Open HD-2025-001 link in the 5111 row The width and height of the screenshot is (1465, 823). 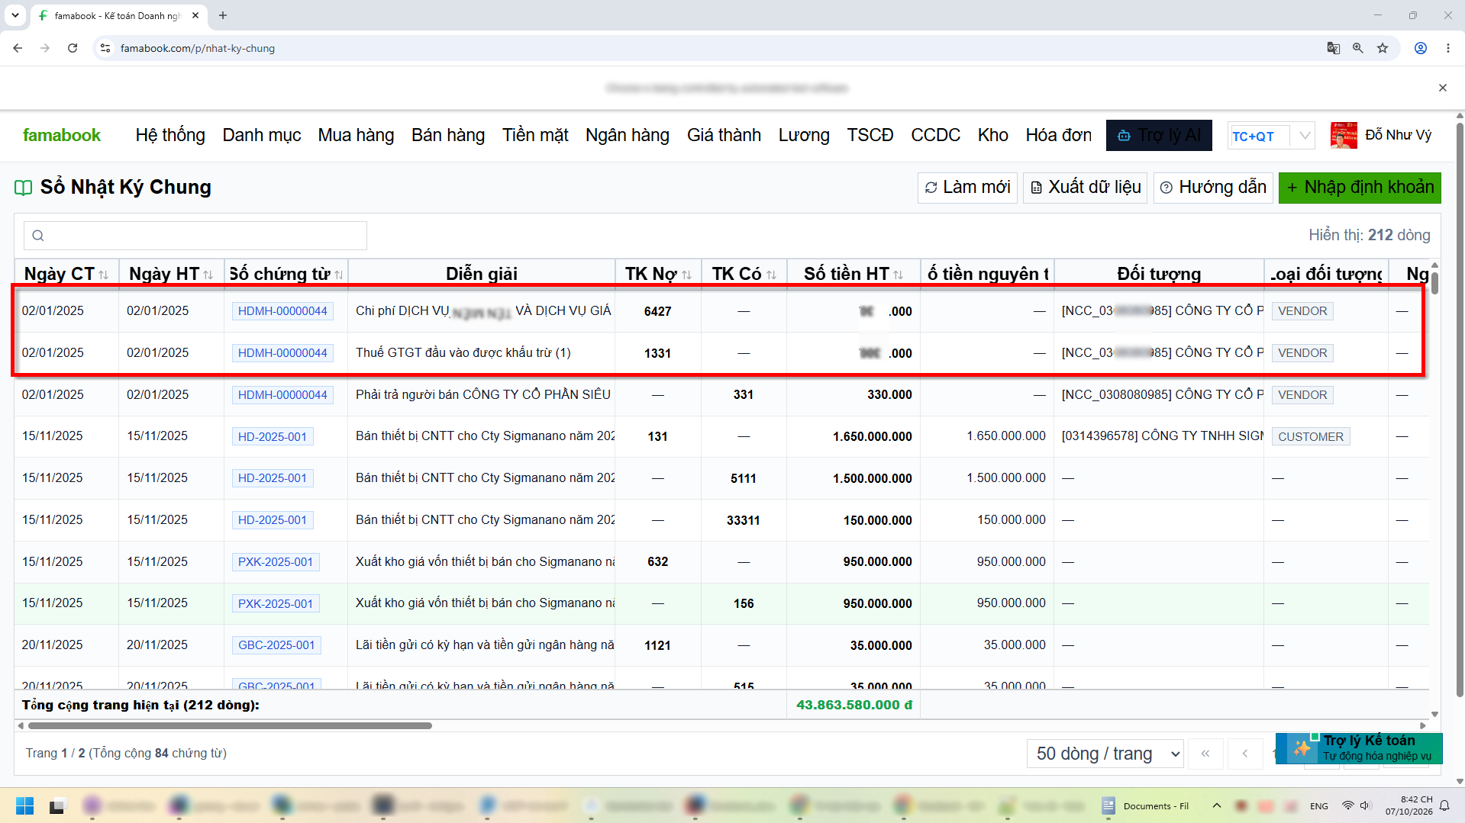tap(273, 478)
